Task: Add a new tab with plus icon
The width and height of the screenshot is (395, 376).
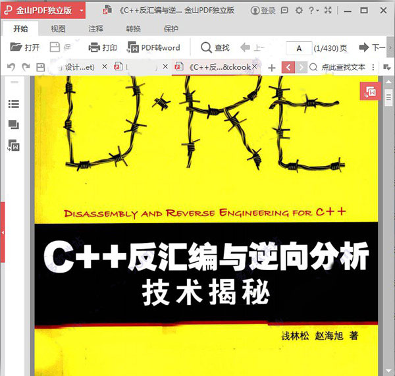Action: [271, 68]
